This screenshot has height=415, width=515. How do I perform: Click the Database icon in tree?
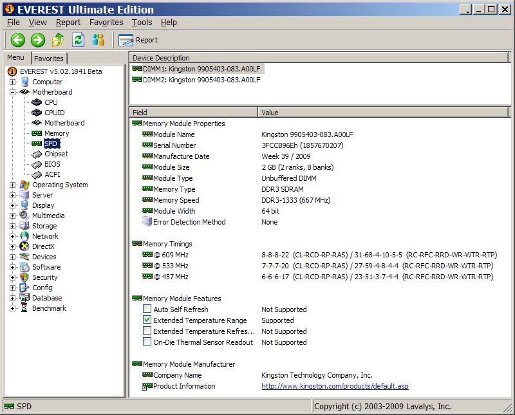tap(24, 298)
